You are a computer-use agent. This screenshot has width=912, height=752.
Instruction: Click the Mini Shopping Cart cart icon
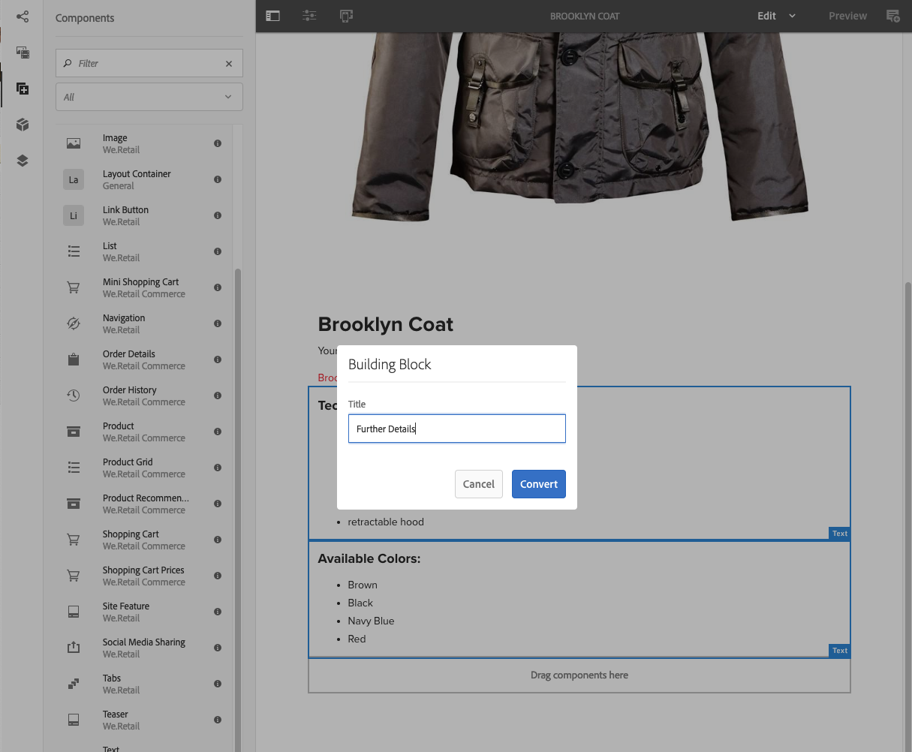[74, 287]
